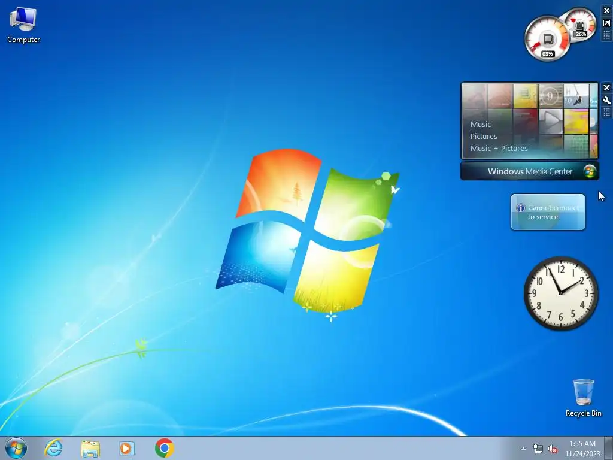The width and height of the screenshot is (613, 460).
Task: Select Music in Media Center gadget
Action: point(481,125)
